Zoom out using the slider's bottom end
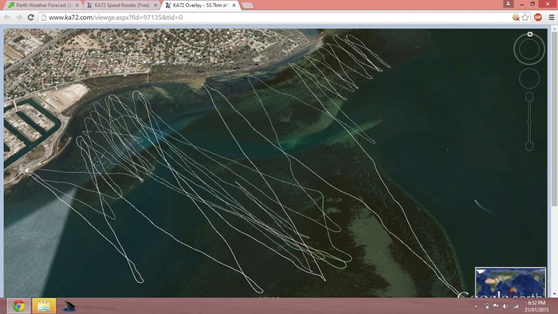558x314 pixels. 529,147
